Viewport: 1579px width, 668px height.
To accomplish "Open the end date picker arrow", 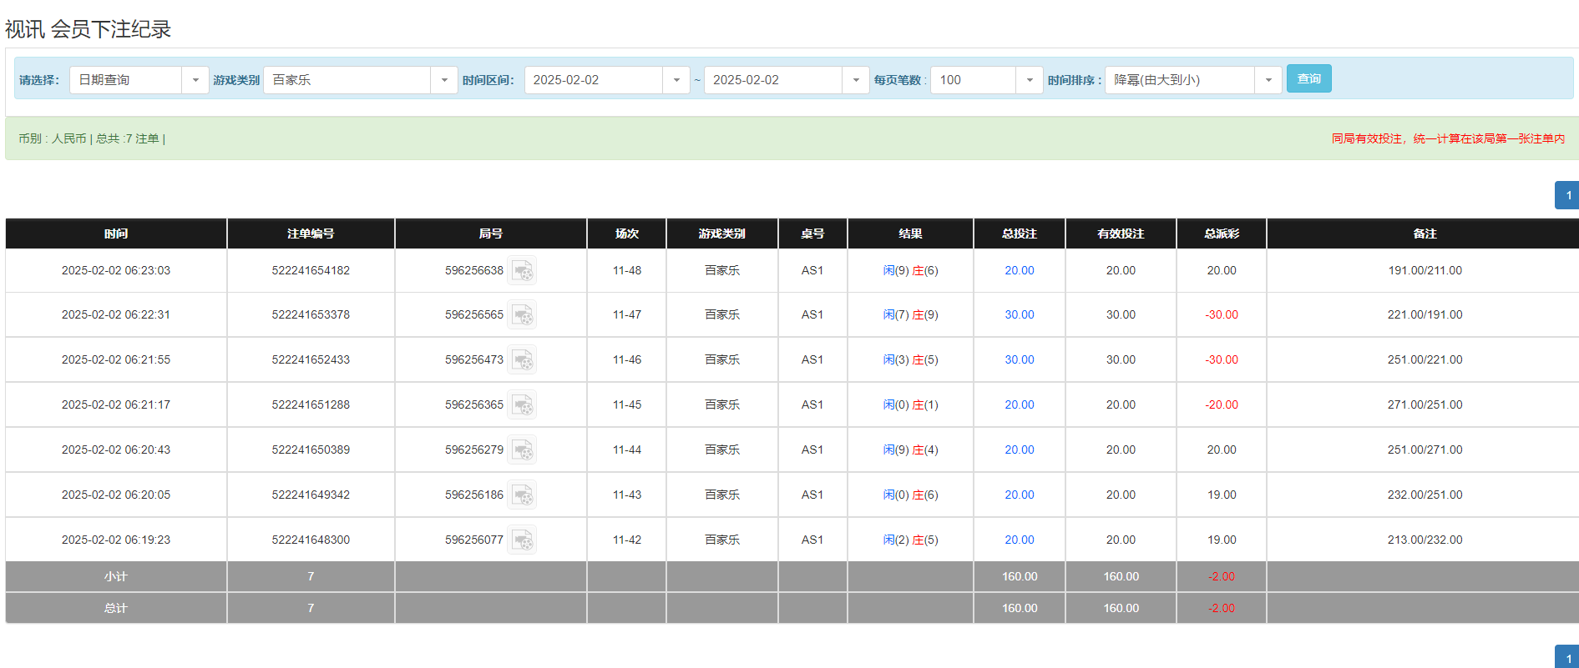I will (855, 80).
